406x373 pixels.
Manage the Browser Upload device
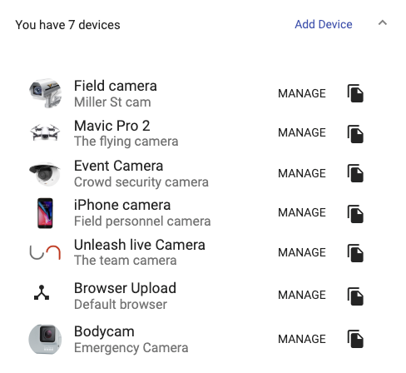coord(302,295)
